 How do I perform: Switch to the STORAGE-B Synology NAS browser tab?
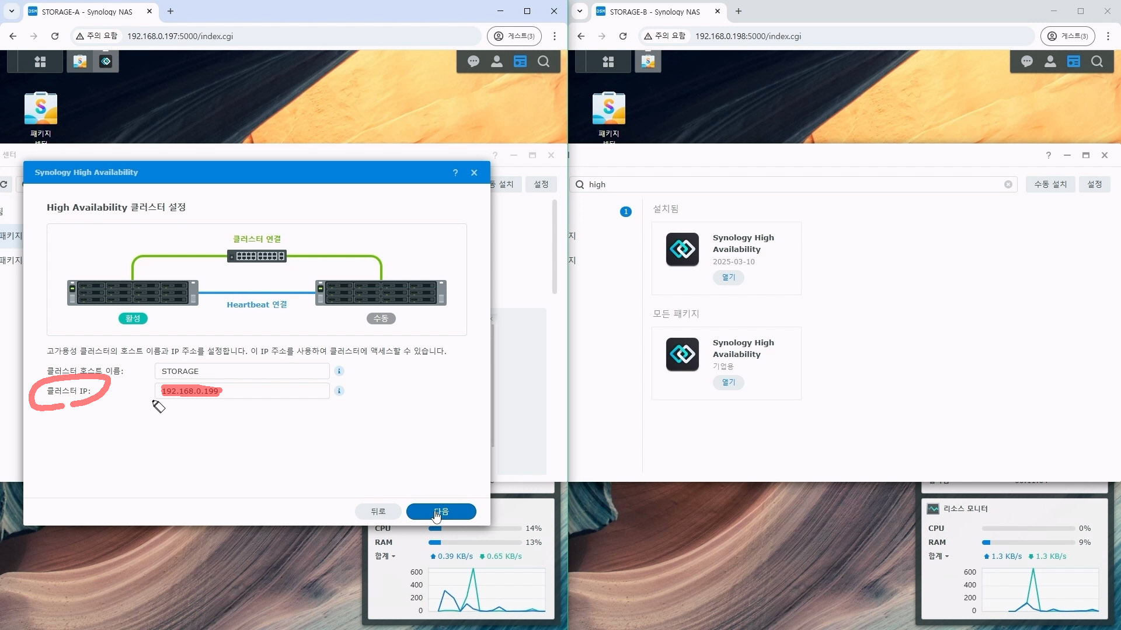tap(654, 11)
